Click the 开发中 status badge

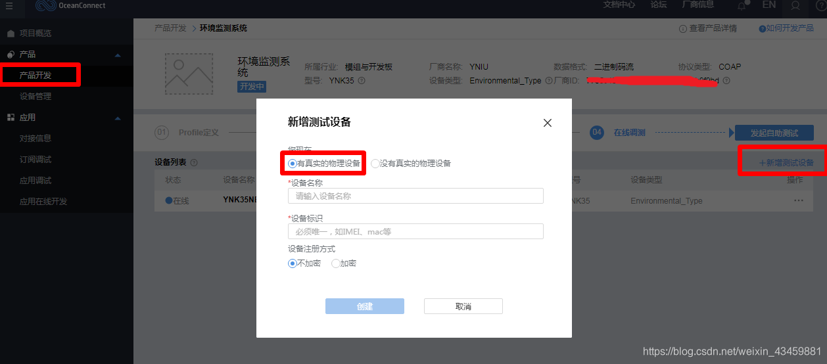tap(252, 87)
